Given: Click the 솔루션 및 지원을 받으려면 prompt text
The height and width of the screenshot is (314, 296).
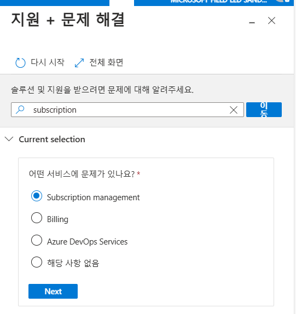Looking at the screenshot, I should tap(102, 90).
